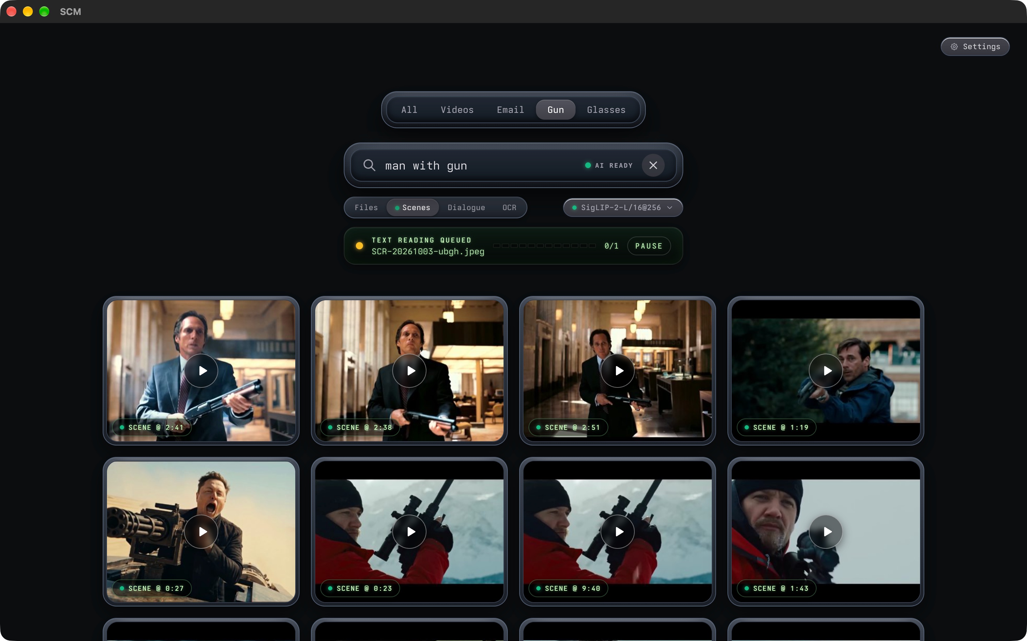Image resolution: width=1027 pixels, height=641 pixels.
Task: Click the magnifying glass search icon
Action: 369,165
